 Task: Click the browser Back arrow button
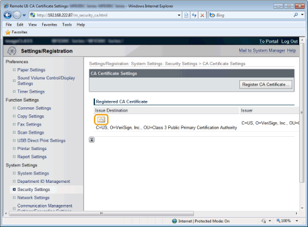click(x=8, y=15)
